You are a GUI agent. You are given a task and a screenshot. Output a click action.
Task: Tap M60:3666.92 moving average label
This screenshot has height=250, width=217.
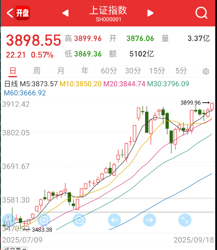click(x=25, y=93)
